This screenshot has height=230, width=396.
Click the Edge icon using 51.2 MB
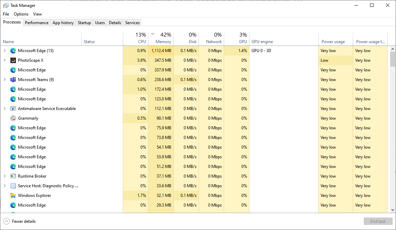pos(13,167)
